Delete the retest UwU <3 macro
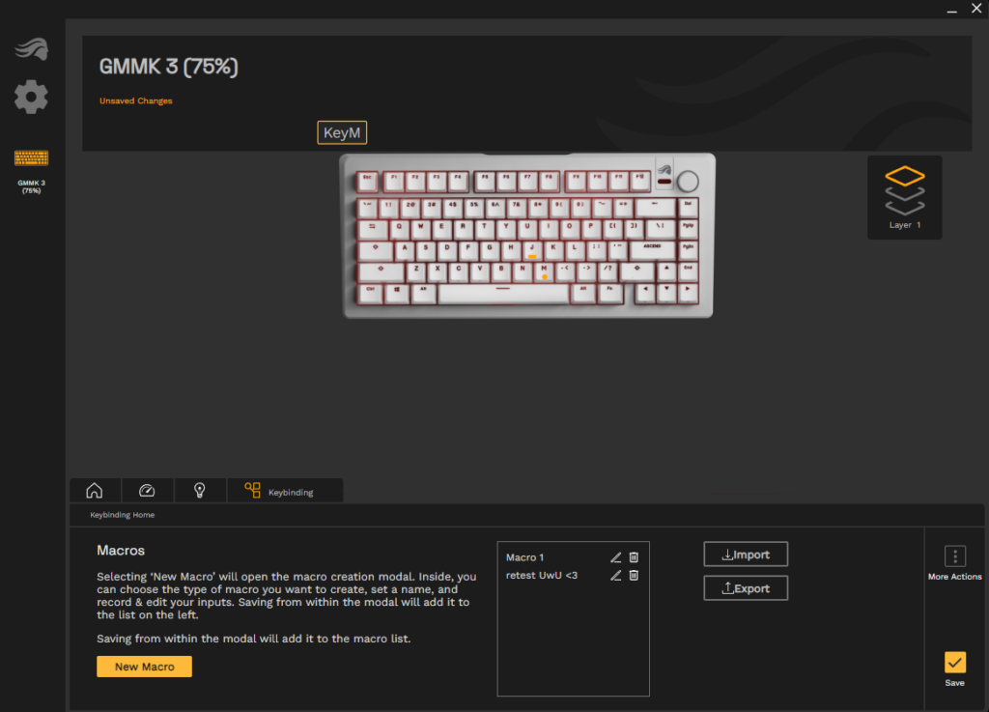The width and height of the screenshot is (989, 712). (x=634, y=575)
